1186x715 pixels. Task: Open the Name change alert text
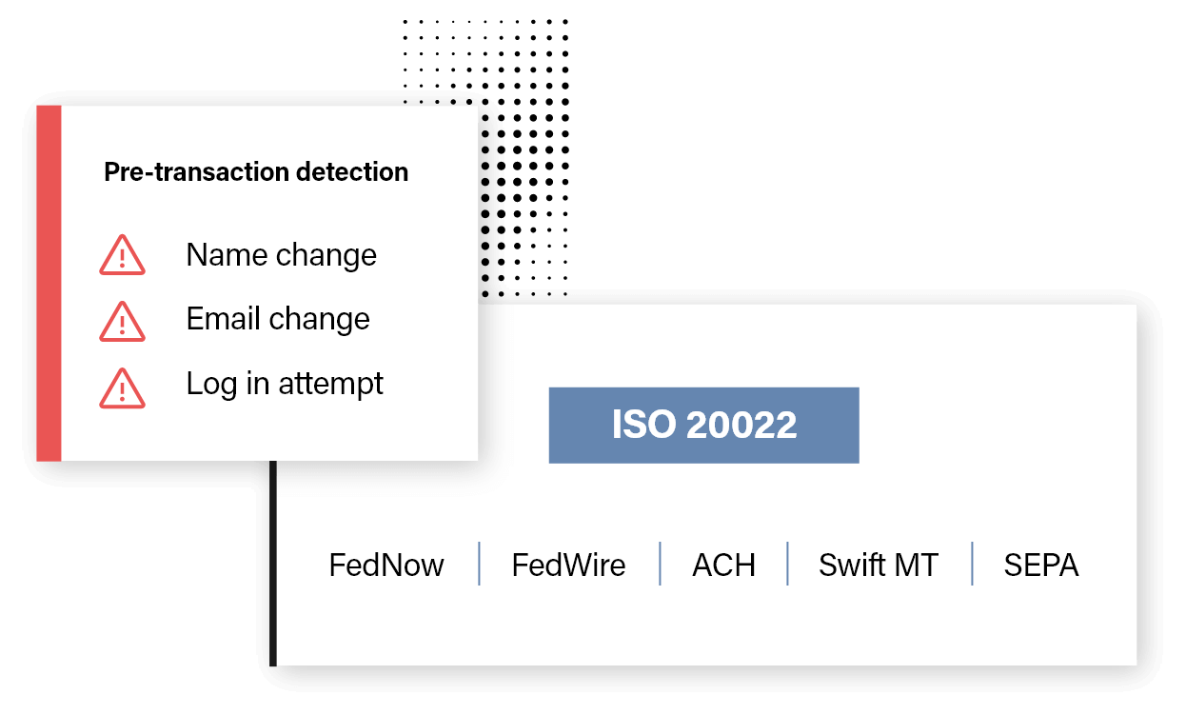tap(281, 255)
